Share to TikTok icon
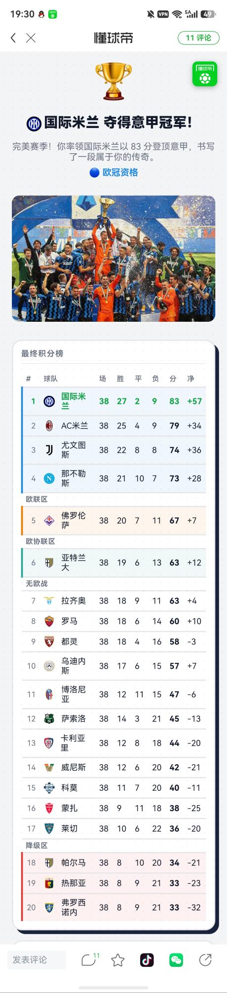Image resolution: width=227 pixels, height=993 pixels. pos(147,959)
